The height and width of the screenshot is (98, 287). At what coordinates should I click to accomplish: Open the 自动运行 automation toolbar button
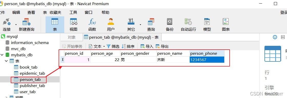pyautogui.click(x=188, y=25)
